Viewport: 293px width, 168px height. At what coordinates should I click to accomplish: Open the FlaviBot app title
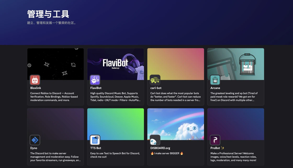96,88
